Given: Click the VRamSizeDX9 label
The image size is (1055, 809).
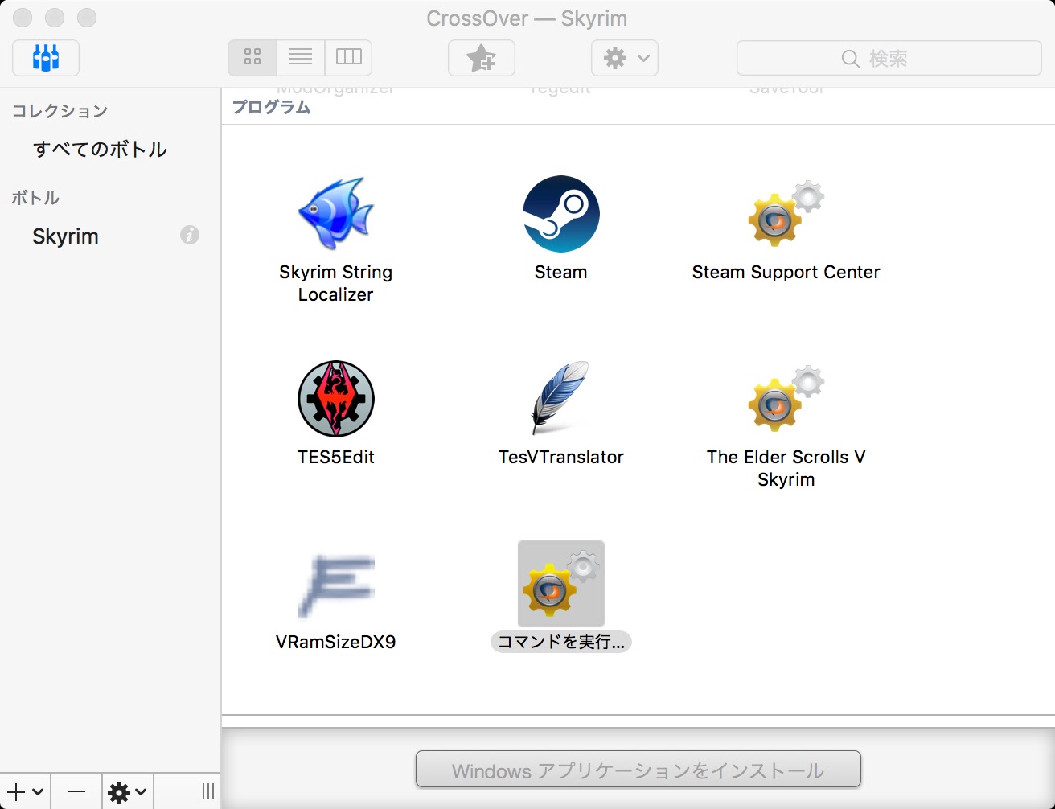Looking at the screenshot, I should (x=335, y=642).
